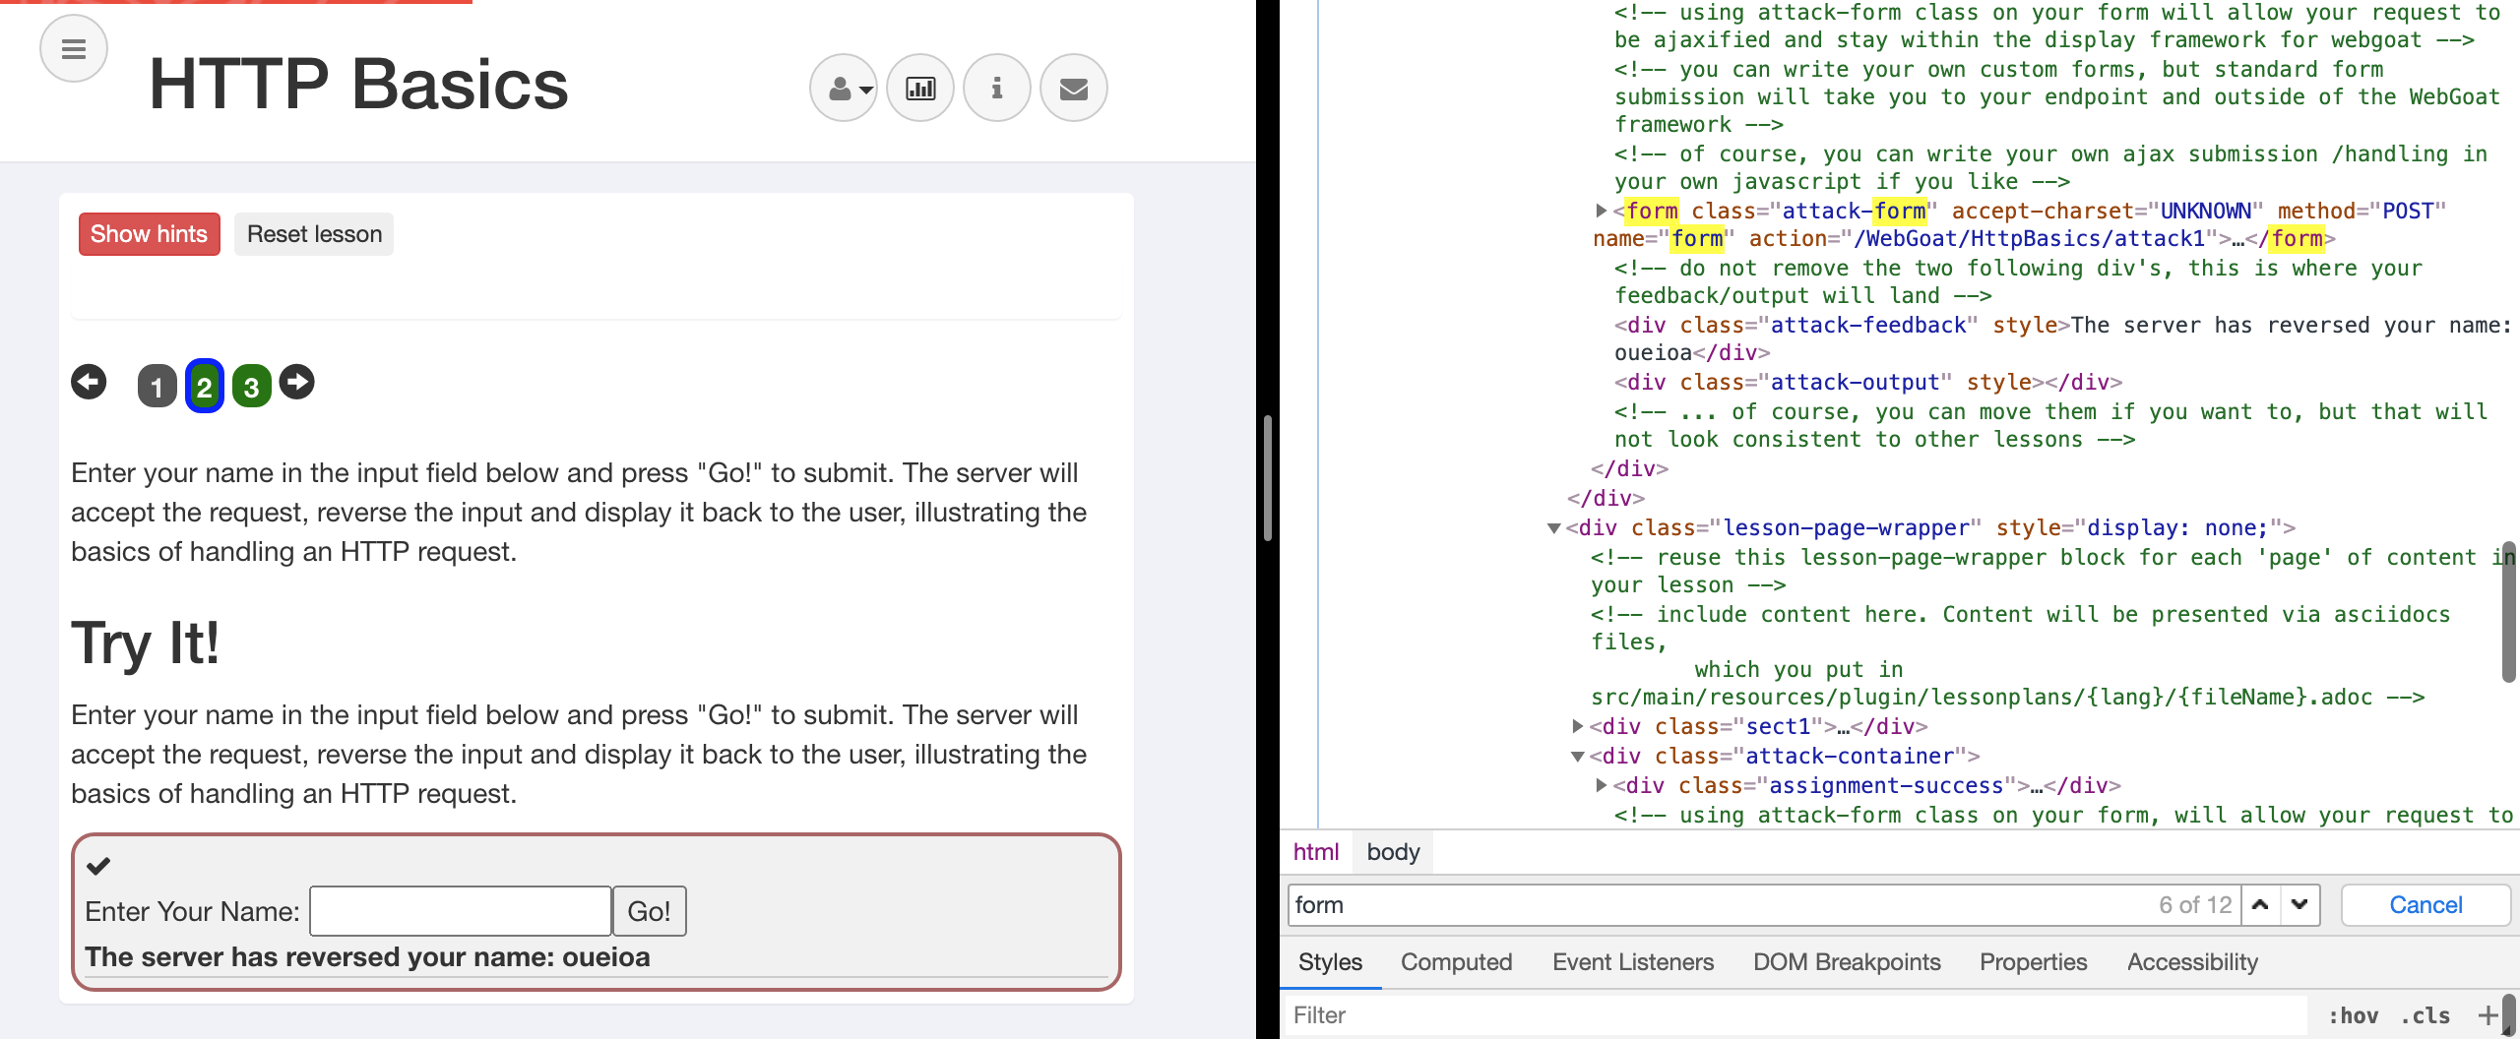The width and height of the screenshot is (2520, 1039).
Task: Switch to the Computed tab
Action: tap(1456, 961)
